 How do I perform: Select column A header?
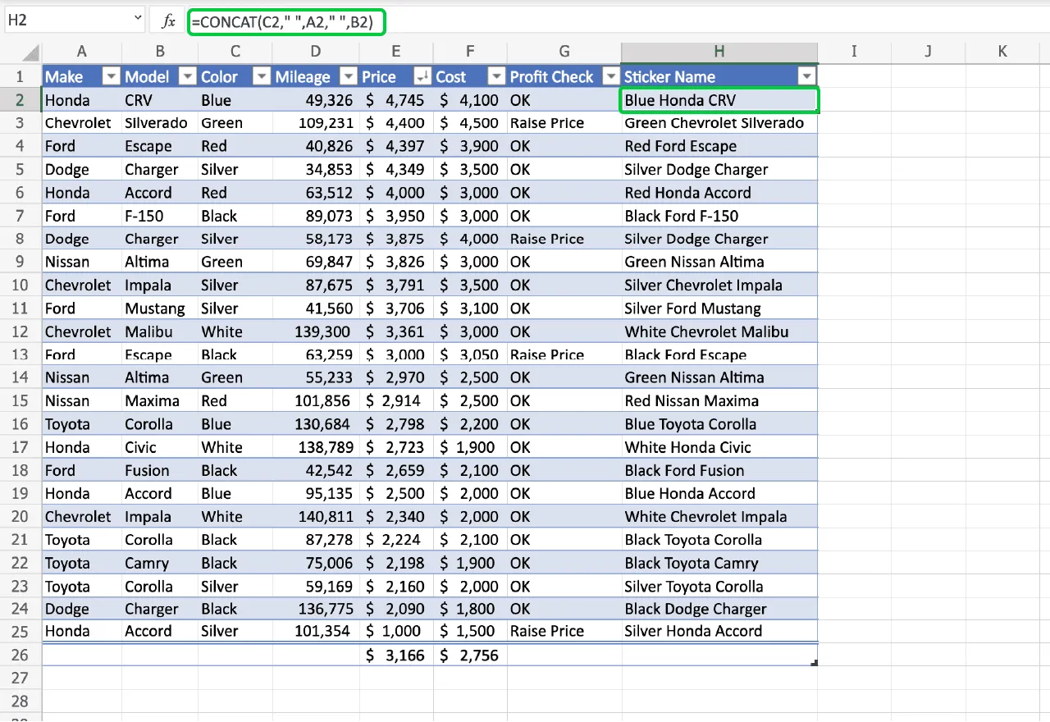click(x=81, y=52)
